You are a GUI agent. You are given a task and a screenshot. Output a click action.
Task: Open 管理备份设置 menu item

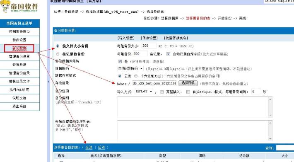coord(19,56)
